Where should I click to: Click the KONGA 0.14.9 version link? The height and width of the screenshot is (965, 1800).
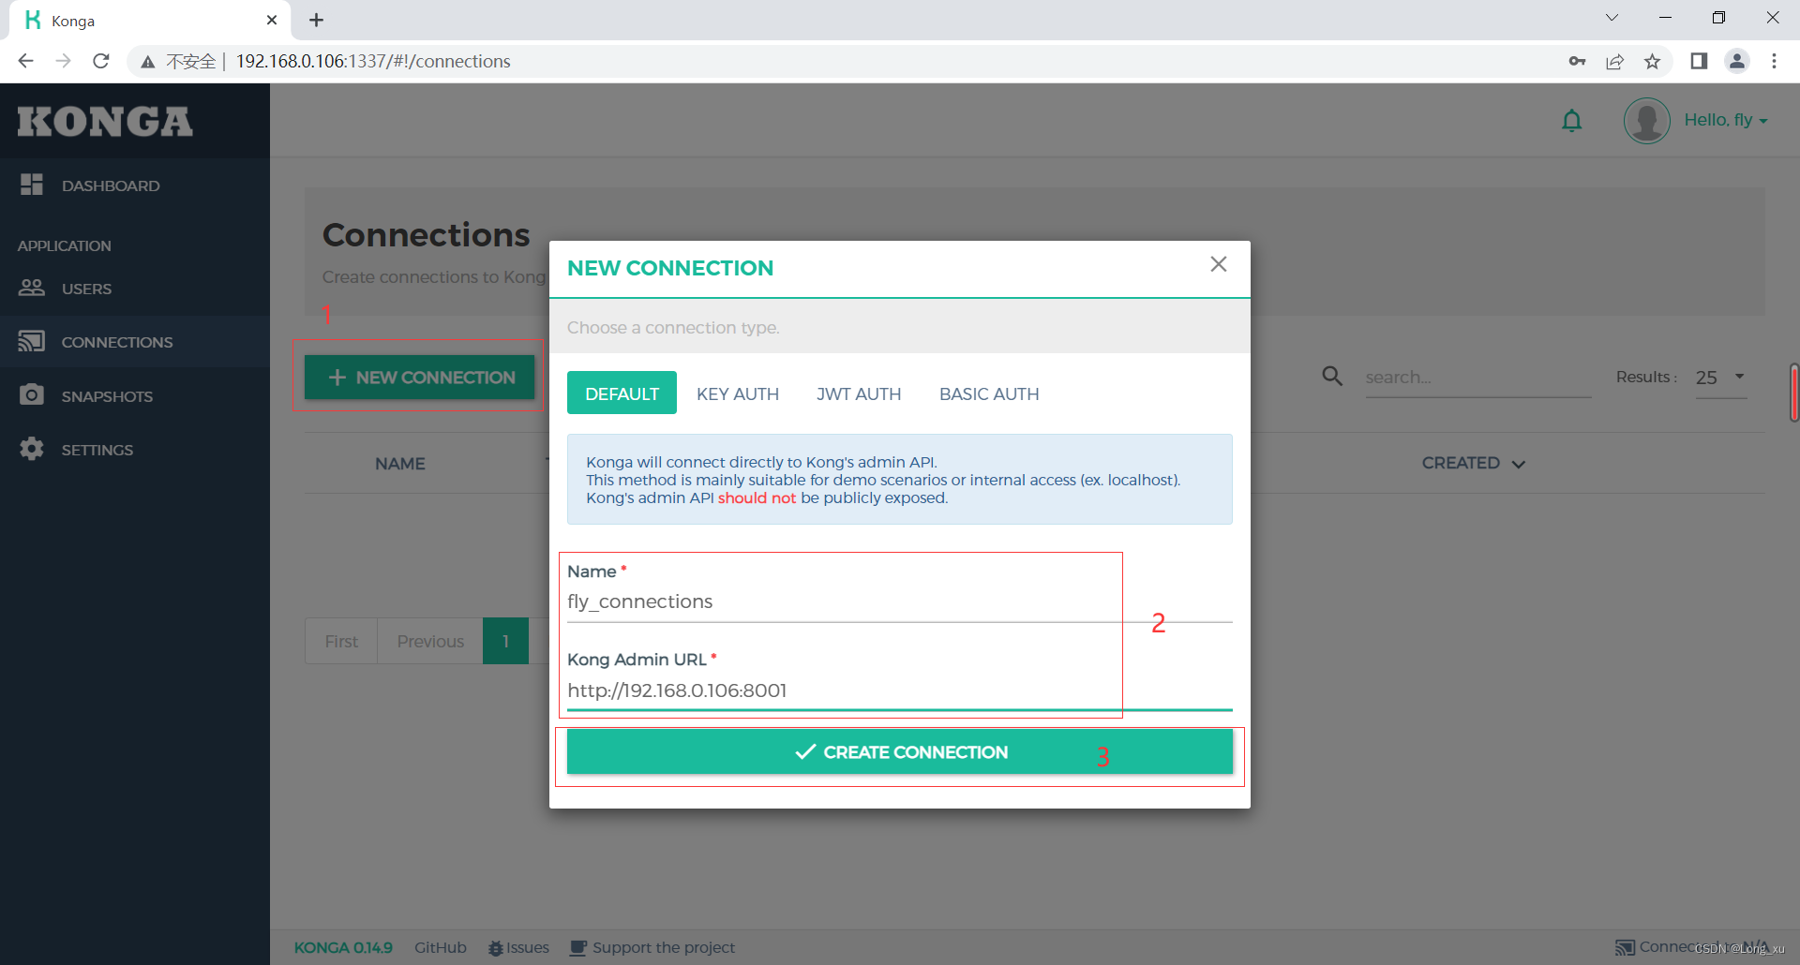[343, 947]
